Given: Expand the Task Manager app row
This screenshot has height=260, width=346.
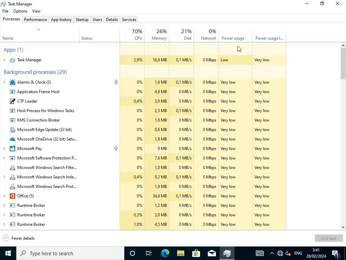Looking at the screenshot, I should click(4, 60).
